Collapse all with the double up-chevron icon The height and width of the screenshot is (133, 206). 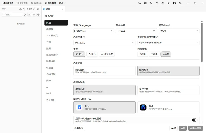27,9
